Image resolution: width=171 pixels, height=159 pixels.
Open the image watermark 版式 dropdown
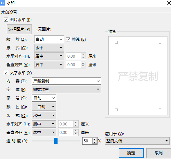click(x=49, y=48)
